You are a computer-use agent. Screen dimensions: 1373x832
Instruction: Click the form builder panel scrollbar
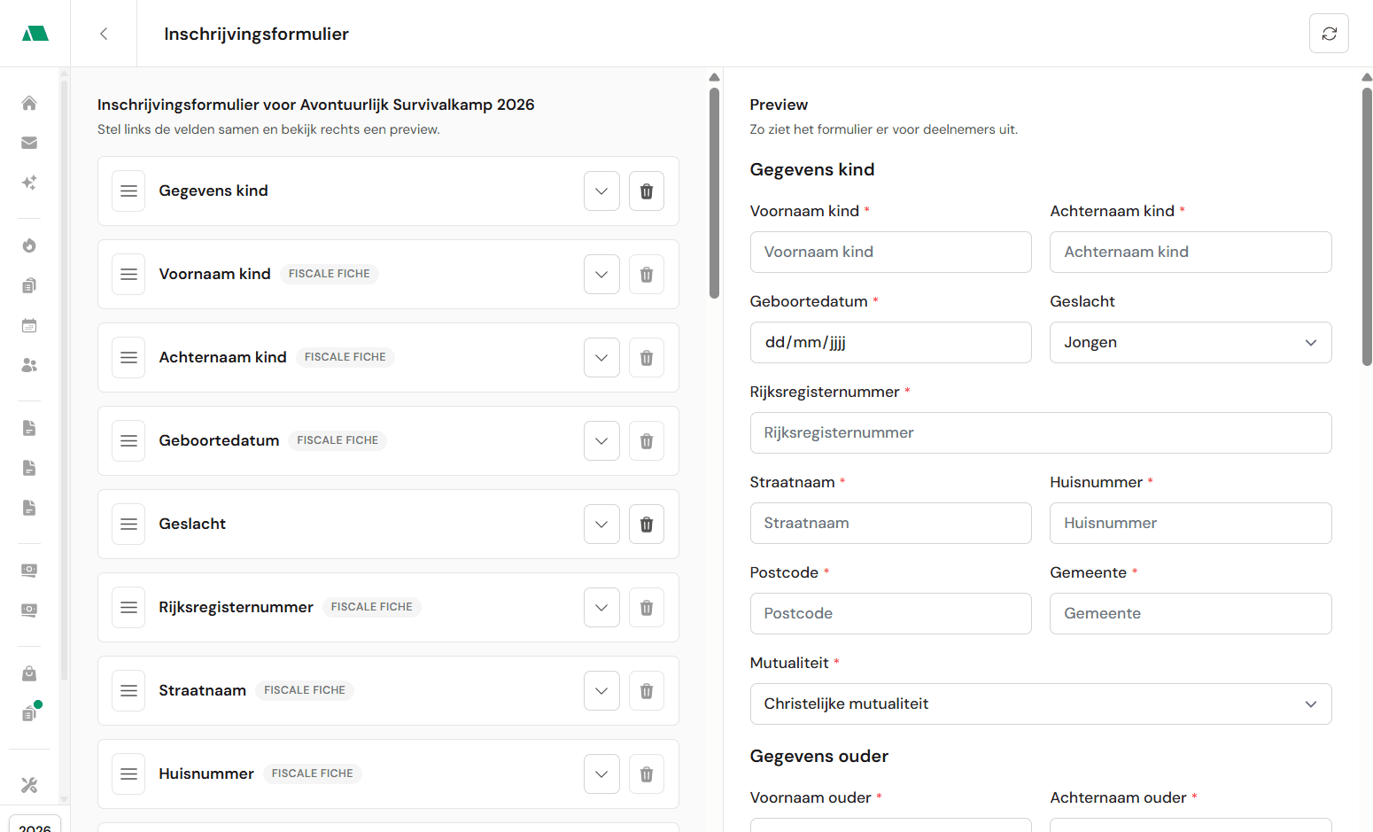point(714,193)
